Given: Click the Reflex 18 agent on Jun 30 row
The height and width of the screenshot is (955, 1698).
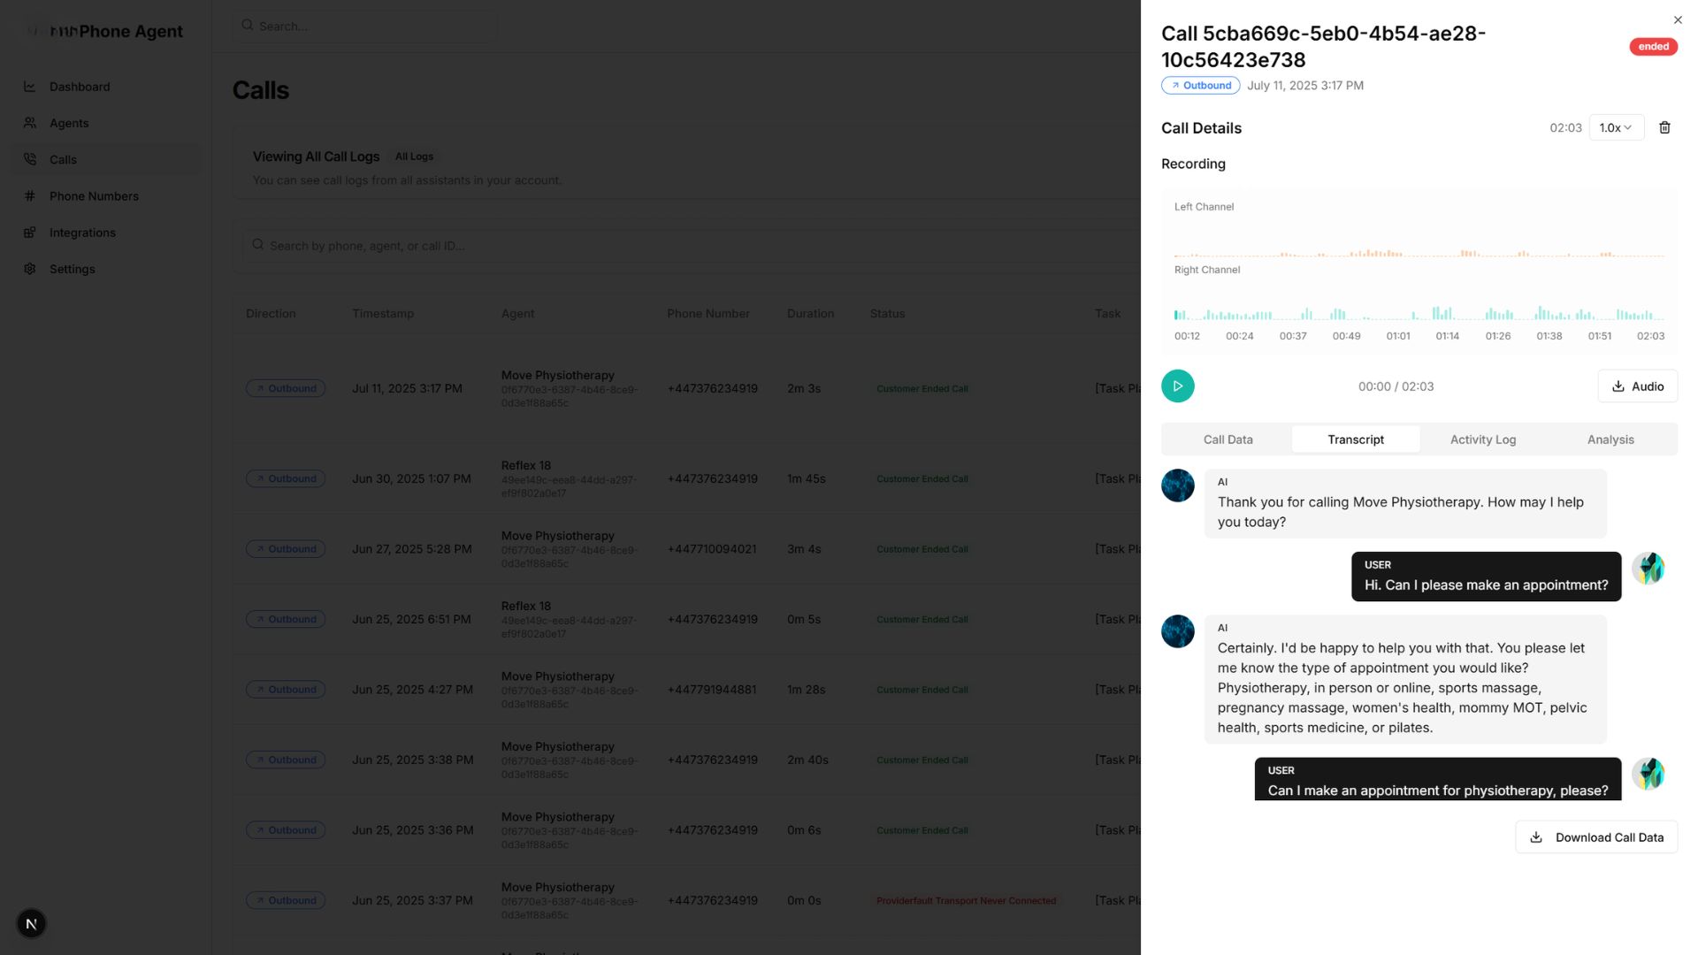Looking at the screenshot, I should coord(525,466).
